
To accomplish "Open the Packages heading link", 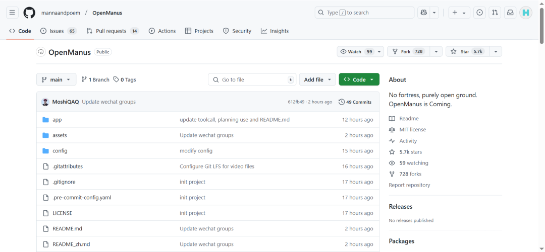I will 402,241.
